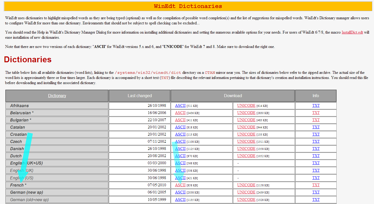The width and height of the screenshot is (374, 204).
Task: Click the red Dictionaries section heading
Action: pyautogui.click(x=28, y=59)
